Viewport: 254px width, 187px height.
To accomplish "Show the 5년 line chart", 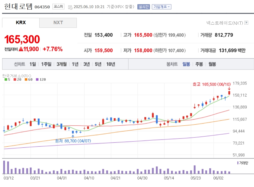I will pyautogui.click(x=98, y=64).
